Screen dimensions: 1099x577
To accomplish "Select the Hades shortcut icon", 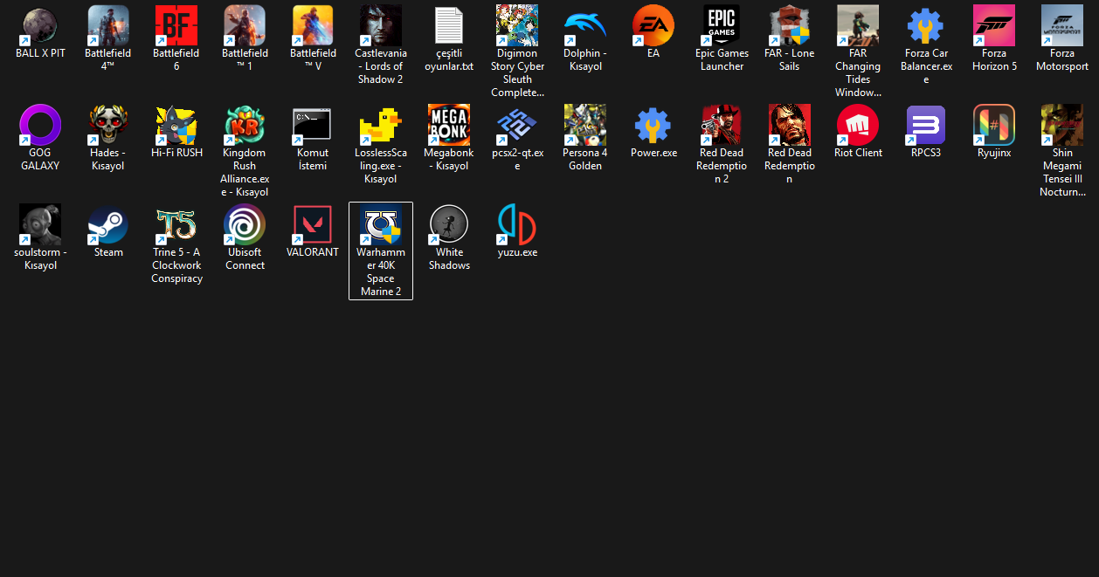I will pyautogui.click(x=108, y=126).
